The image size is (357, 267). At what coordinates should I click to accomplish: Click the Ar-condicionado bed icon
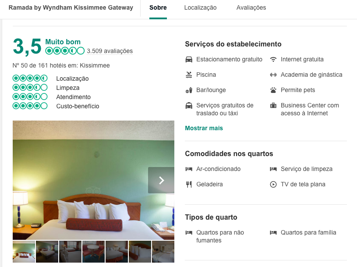pos(189,169)
